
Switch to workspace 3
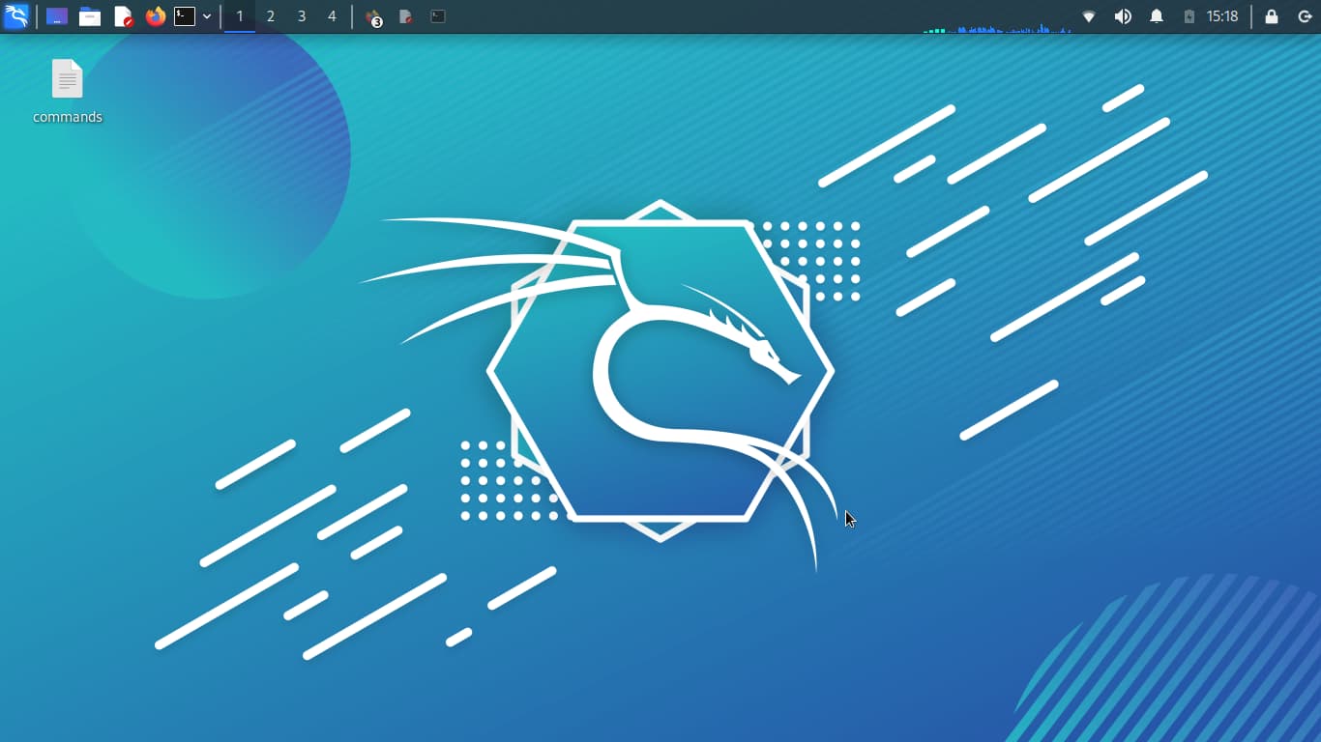point(302,16)
